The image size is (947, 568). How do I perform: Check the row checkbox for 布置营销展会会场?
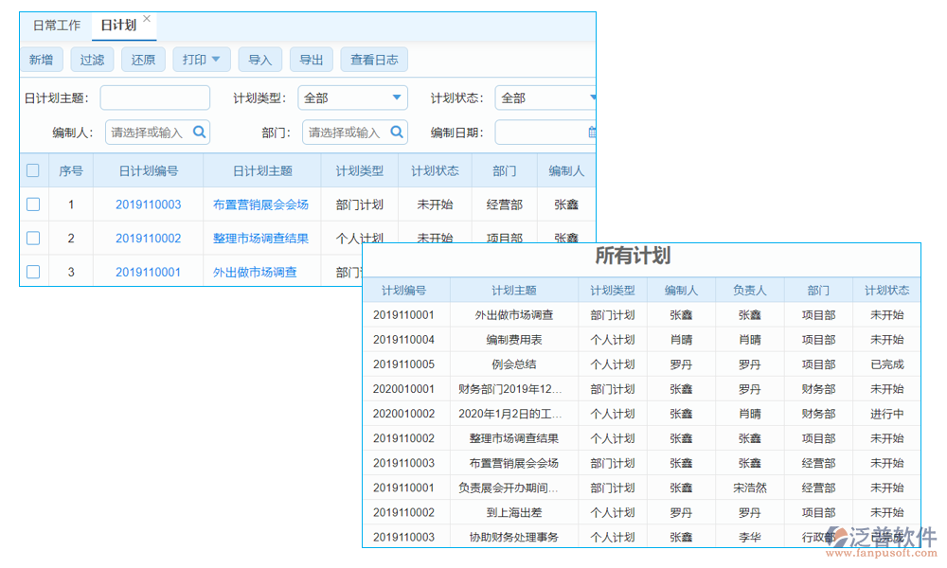coord(33,204)
